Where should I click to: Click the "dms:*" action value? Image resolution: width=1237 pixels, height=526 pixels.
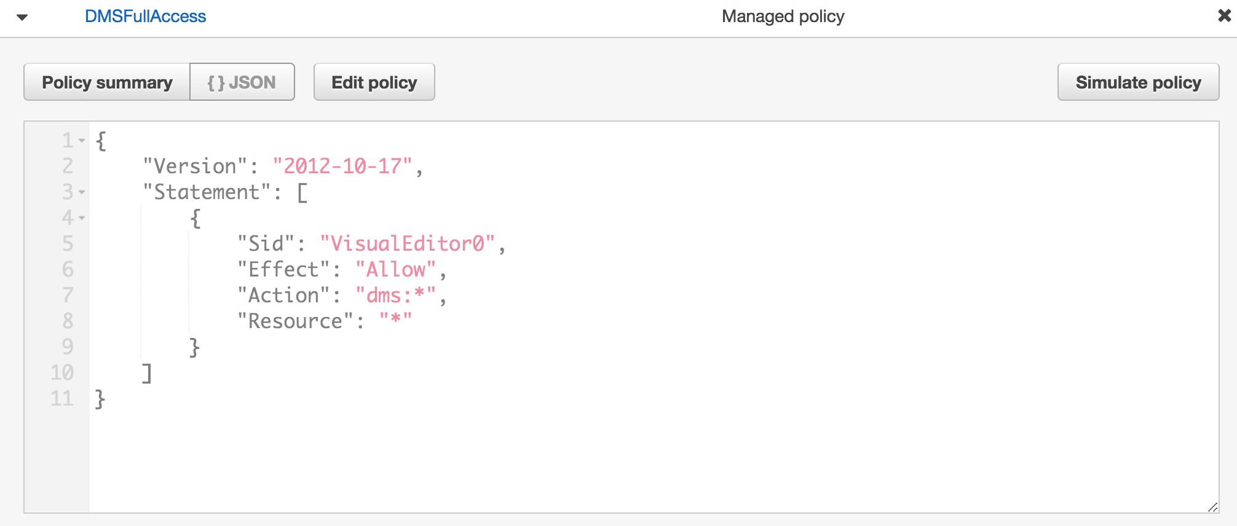[395, 296]
